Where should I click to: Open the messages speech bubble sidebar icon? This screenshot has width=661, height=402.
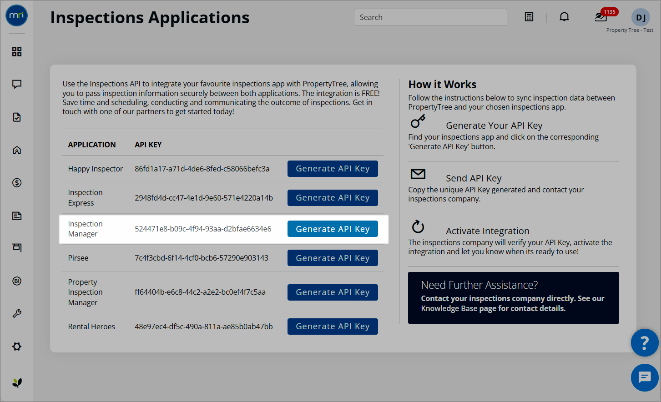(17, 84)
